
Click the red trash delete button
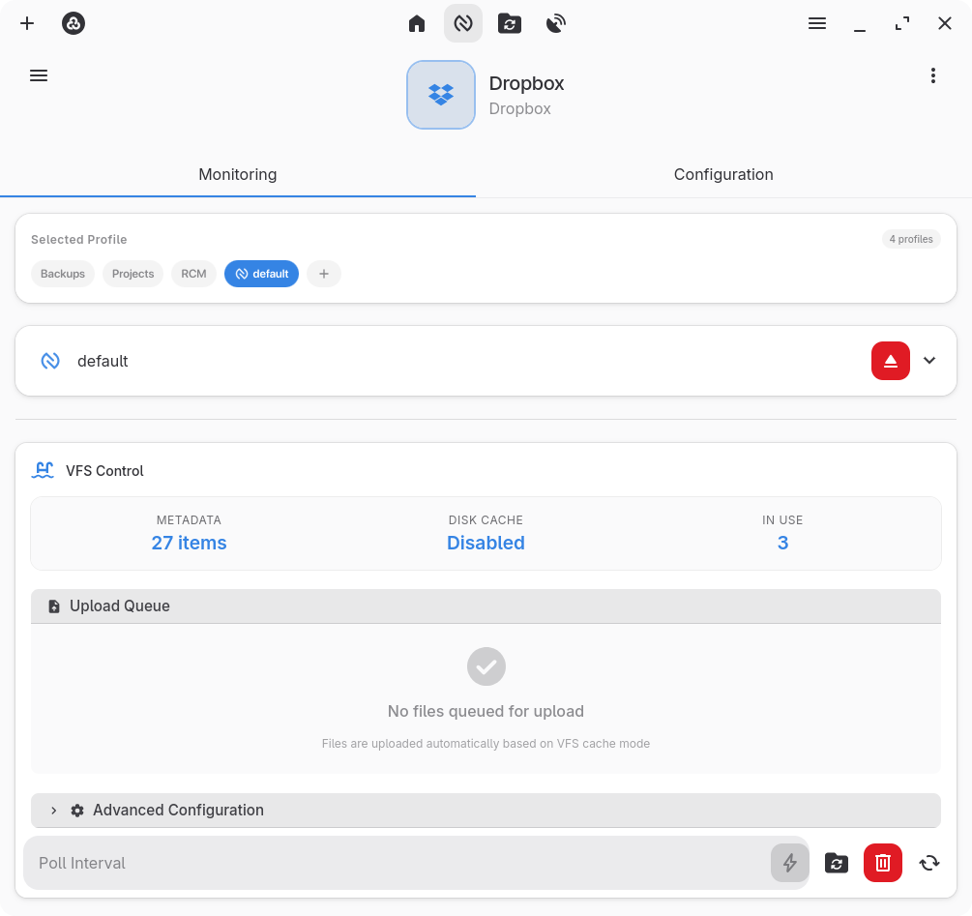pos(882,863)
